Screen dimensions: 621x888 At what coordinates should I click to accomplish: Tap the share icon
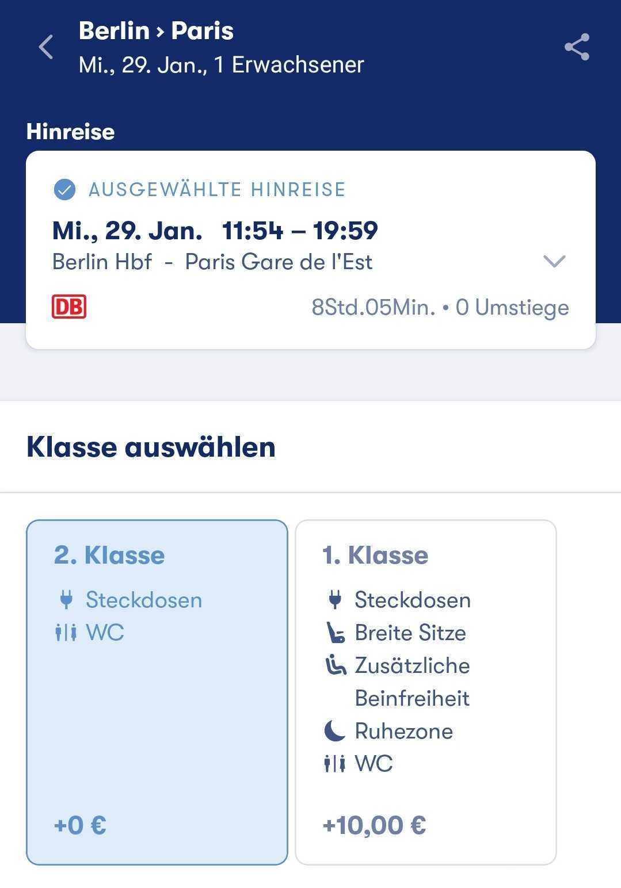click(577, 47)
